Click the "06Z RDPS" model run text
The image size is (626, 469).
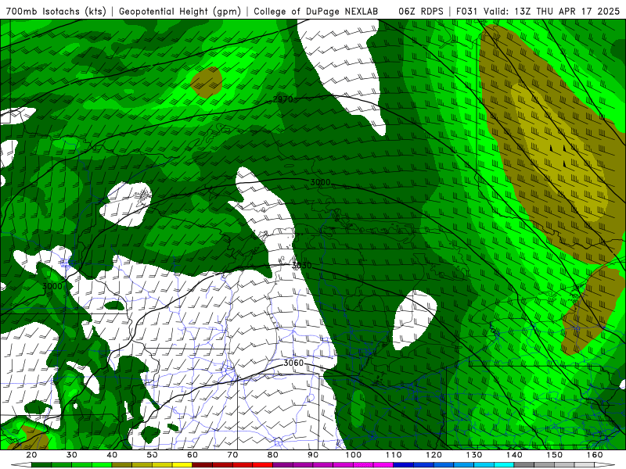pos(421,11)
